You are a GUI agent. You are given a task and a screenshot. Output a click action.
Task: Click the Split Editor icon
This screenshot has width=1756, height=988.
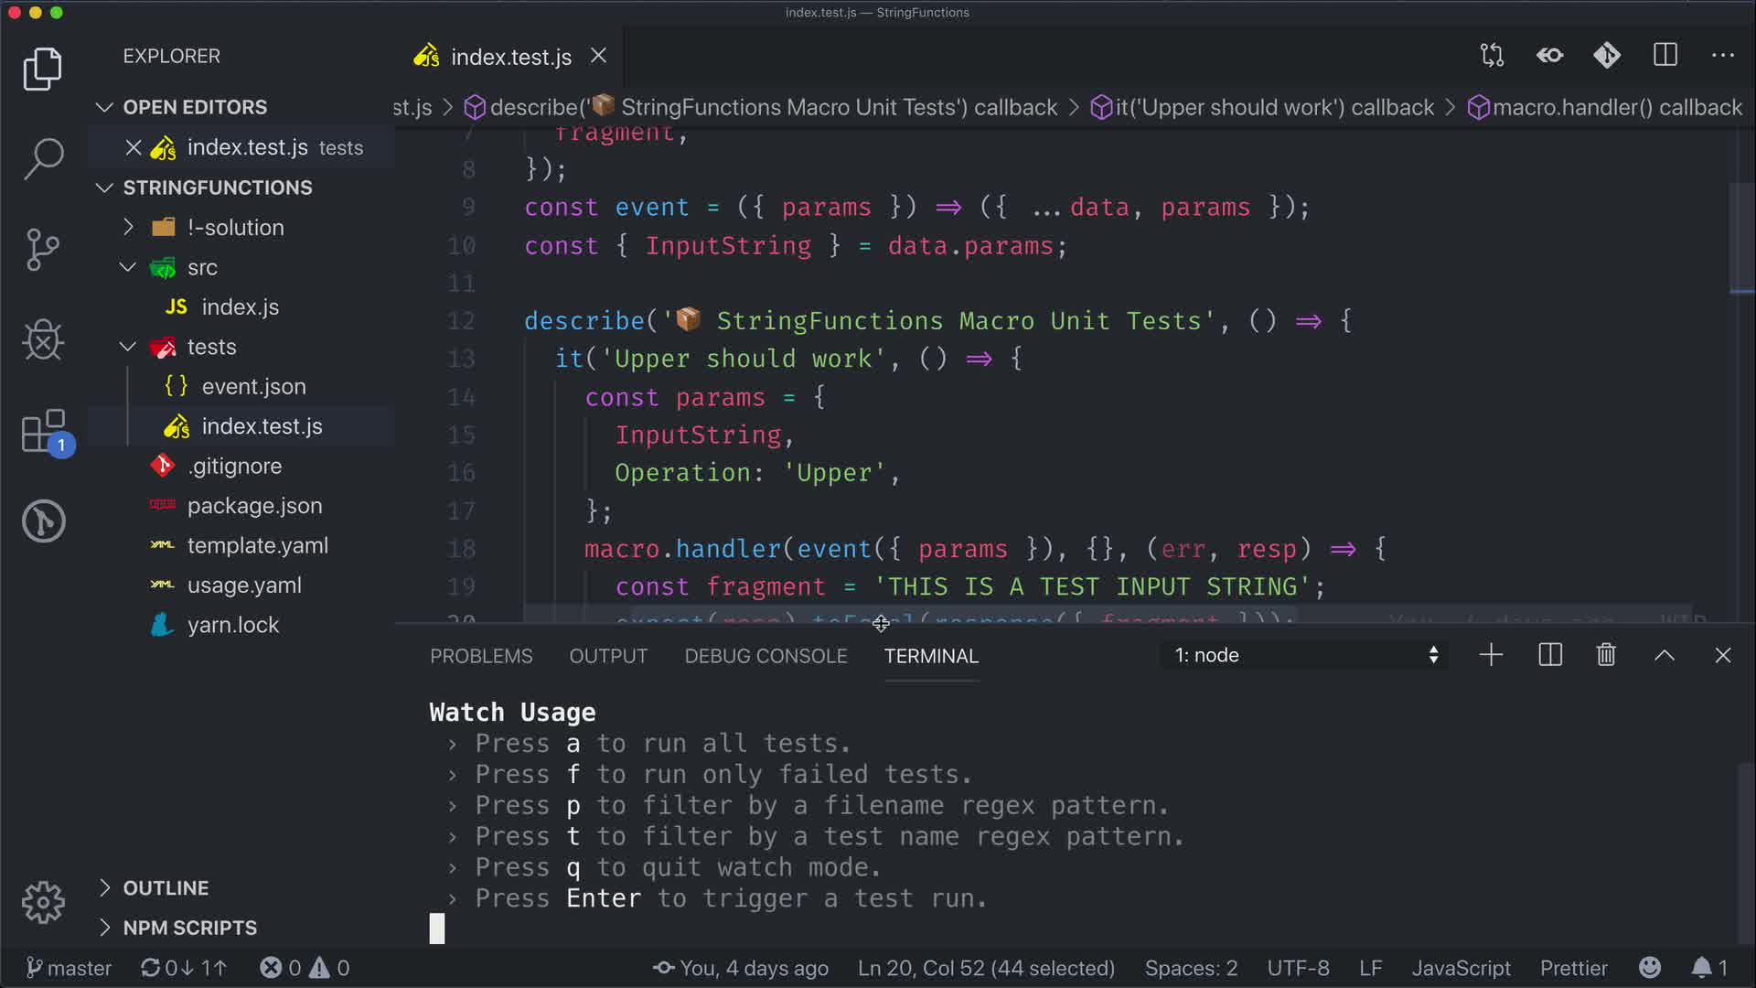pos(1665,56)
